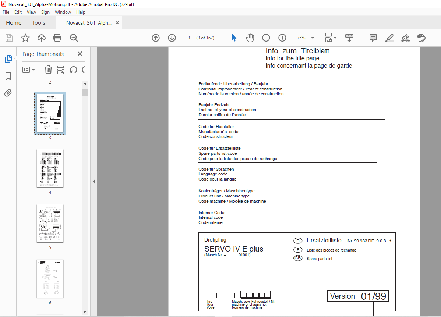Click thumbnail scrollbar down arrow
This screenshot has width=441, height=317.
point(85,311)
